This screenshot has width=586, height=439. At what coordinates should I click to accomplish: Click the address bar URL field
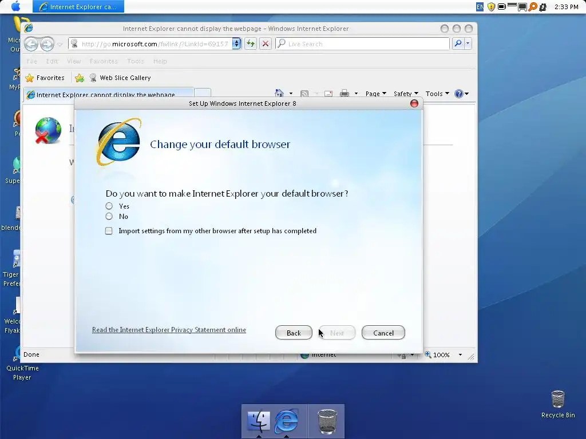(155, 44)
